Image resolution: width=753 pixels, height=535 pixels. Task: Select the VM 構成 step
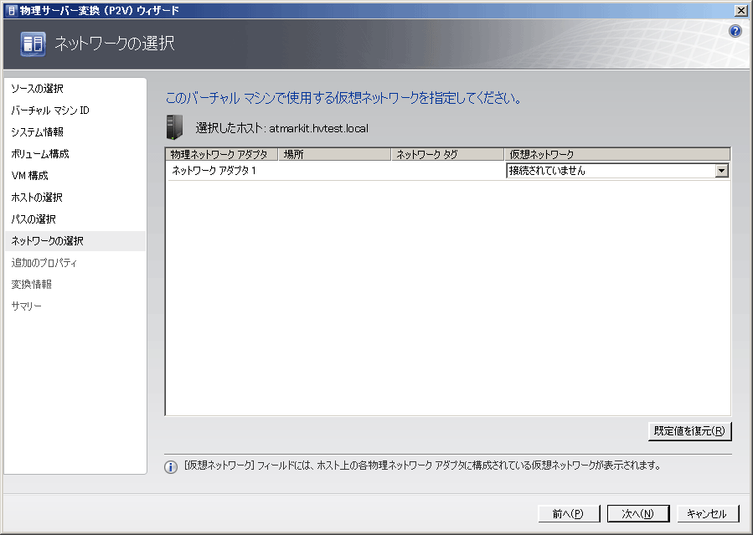point(30,176)
